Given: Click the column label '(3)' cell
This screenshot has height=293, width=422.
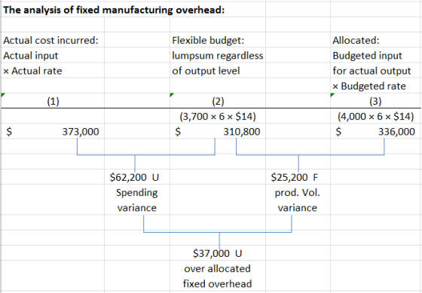Looking at the screenshot, I should [375, 102].
